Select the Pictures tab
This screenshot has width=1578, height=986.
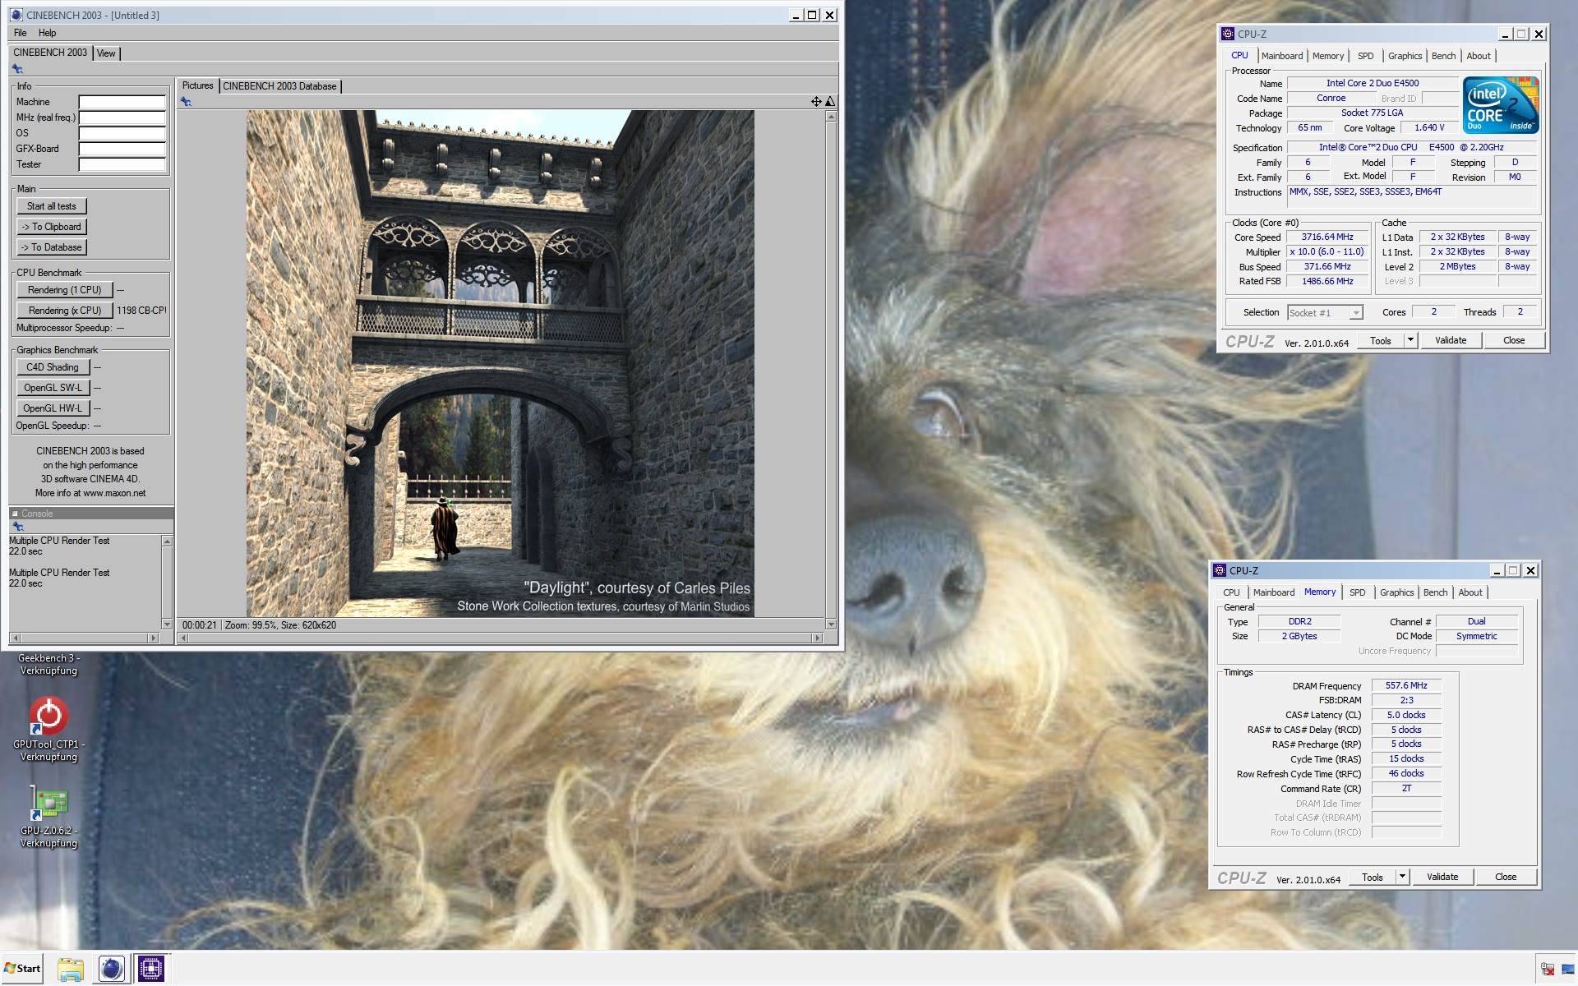197,85
